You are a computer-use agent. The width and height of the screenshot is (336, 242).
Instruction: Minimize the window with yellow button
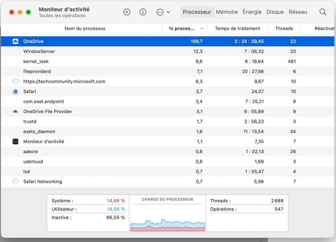pyautogui.click(x=20, y=12)
